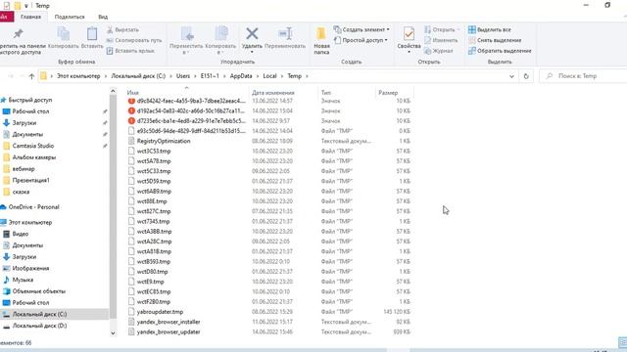
Task: Switch to the Поделиться ribbon tab
Action: click(x=70, y=17)
